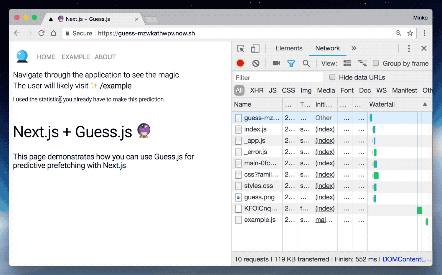This screenshot has width=442, height=275.
Task: Open the ABOUT nav link
Action: click(x=105, y=57)
